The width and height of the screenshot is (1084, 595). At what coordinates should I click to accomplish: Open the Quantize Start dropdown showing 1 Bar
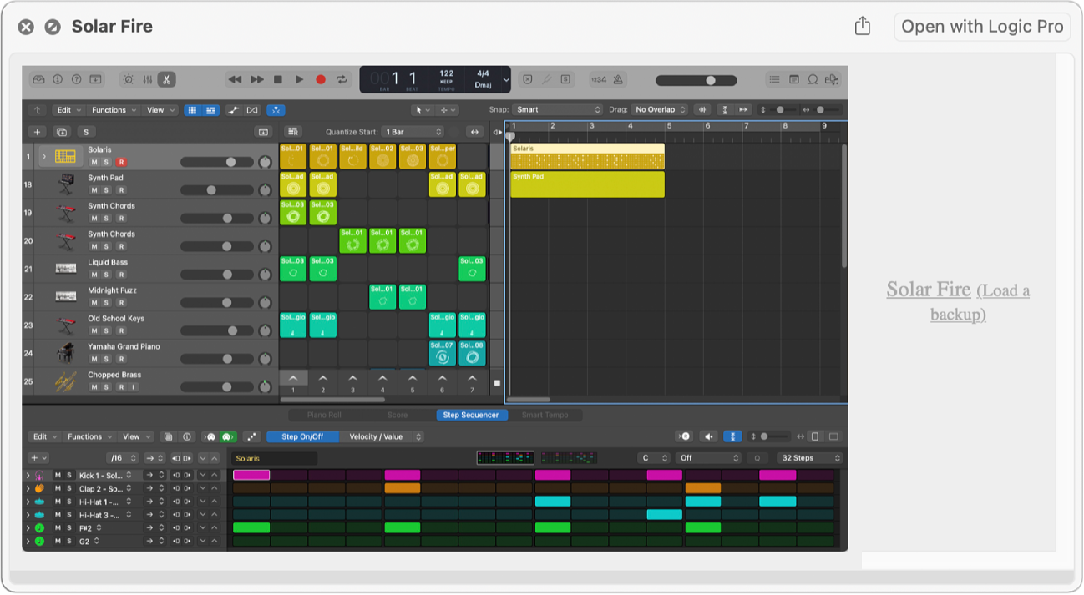[x=413, y=132]
